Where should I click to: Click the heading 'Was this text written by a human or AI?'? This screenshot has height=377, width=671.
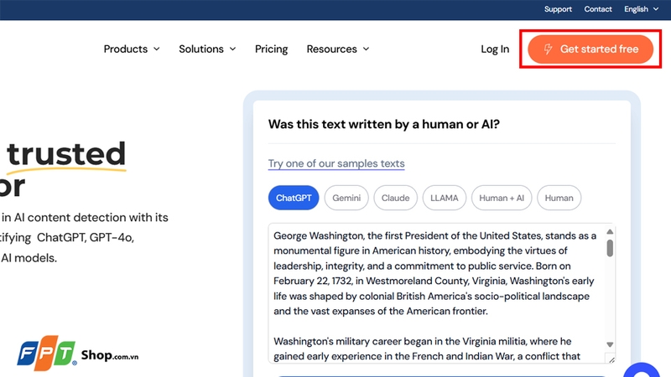384,124
